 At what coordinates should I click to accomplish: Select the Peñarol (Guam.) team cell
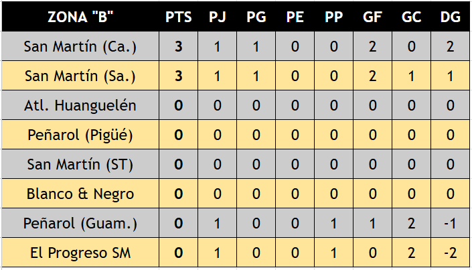[x=80, y=223]
